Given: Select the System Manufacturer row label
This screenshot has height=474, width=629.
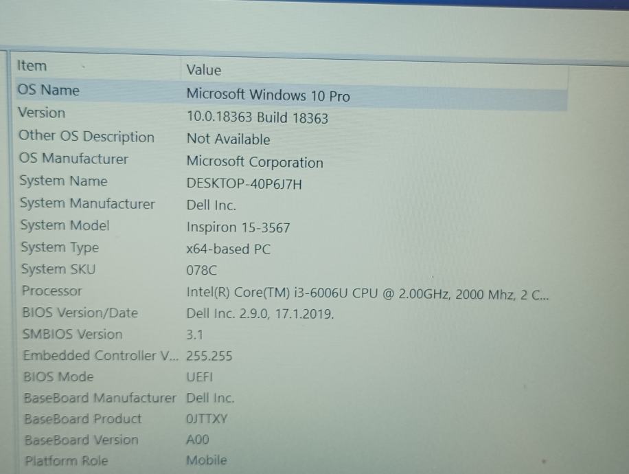Looking at the screenshot, I should (x=87, y=203).
